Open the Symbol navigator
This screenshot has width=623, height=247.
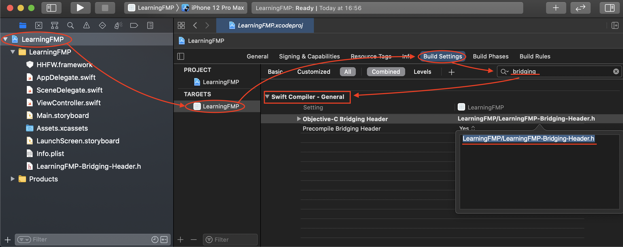(55, 25)
